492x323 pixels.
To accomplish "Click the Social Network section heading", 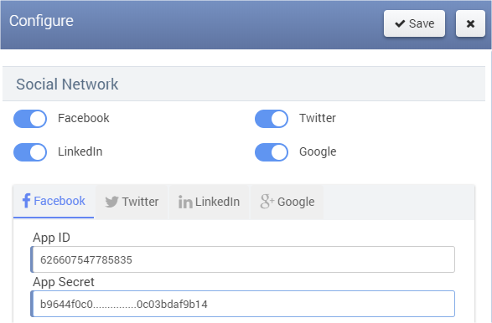I will (67, 85).
